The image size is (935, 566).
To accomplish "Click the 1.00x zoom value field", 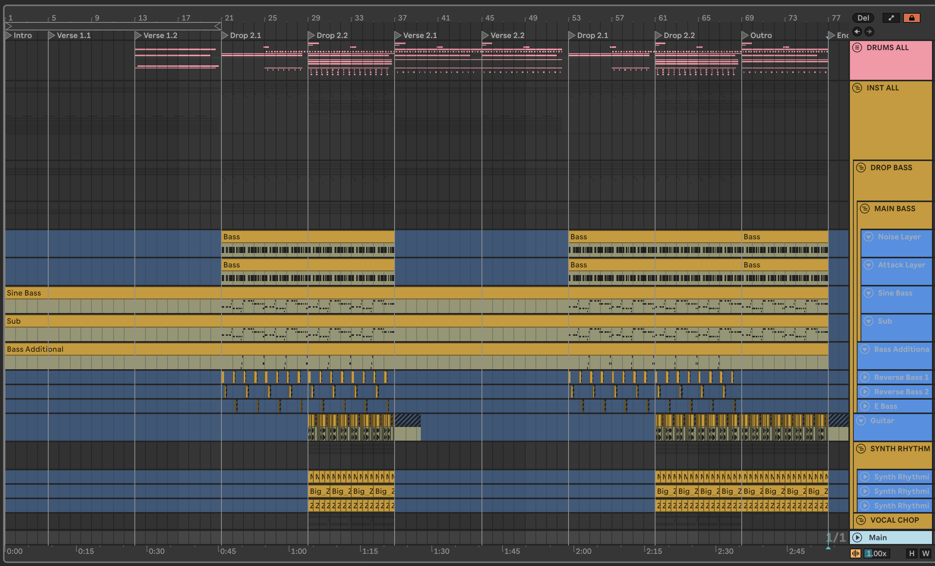I will click(x=877, y=553).
